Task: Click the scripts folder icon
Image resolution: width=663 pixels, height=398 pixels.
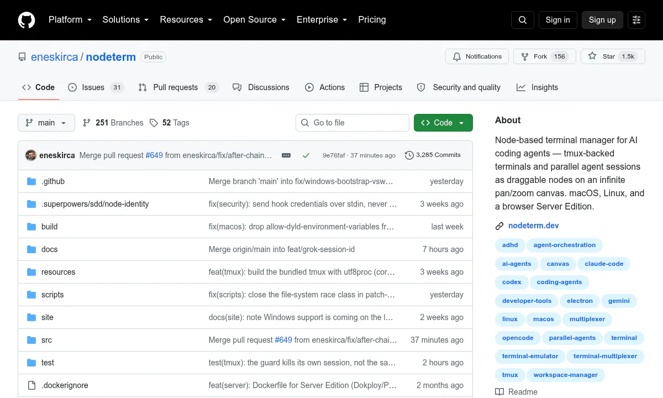Action: pyautogui.click(x=31, y=295)
